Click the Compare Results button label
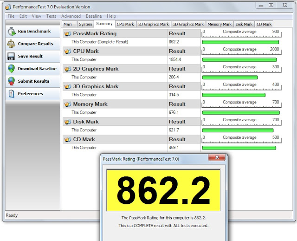The height and width of the screenshot is (241, 297). pos(35,44)
